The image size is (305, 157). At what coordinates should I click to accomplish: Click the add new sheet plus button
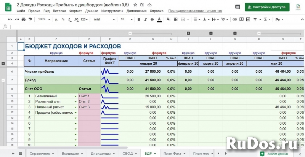(x=13, y=153)
